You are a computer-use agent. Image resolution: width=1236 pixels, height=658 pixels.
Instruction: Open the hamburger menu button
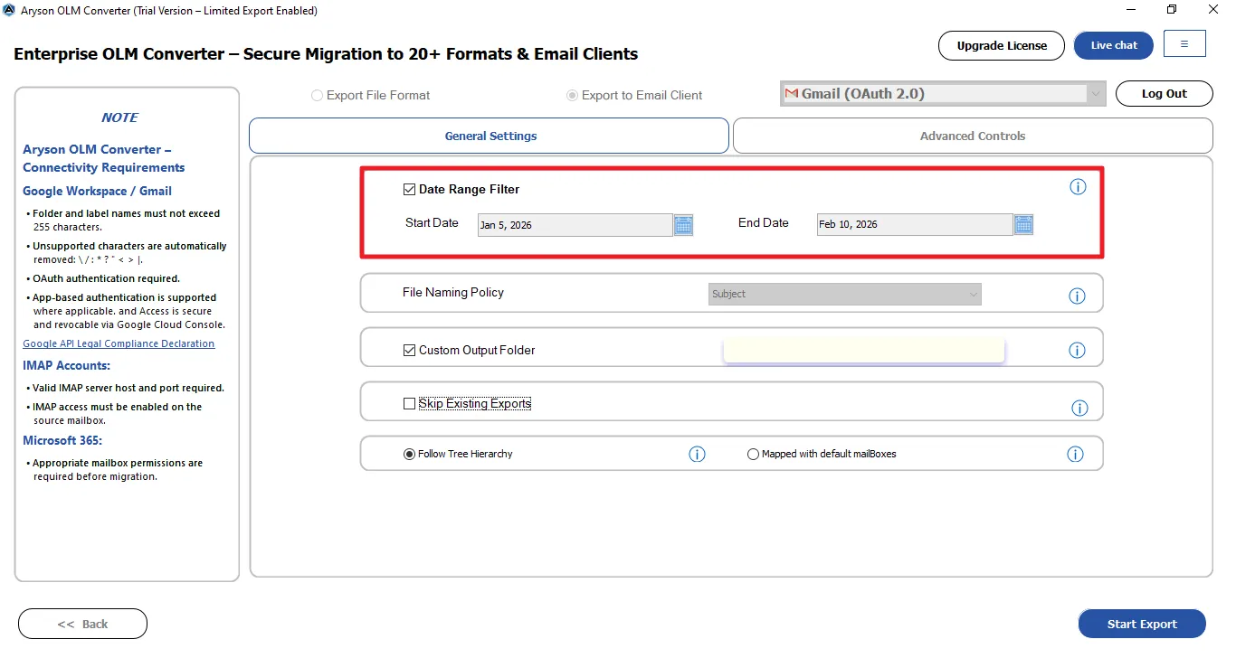pyautogui.click(x=1184, y=44)
